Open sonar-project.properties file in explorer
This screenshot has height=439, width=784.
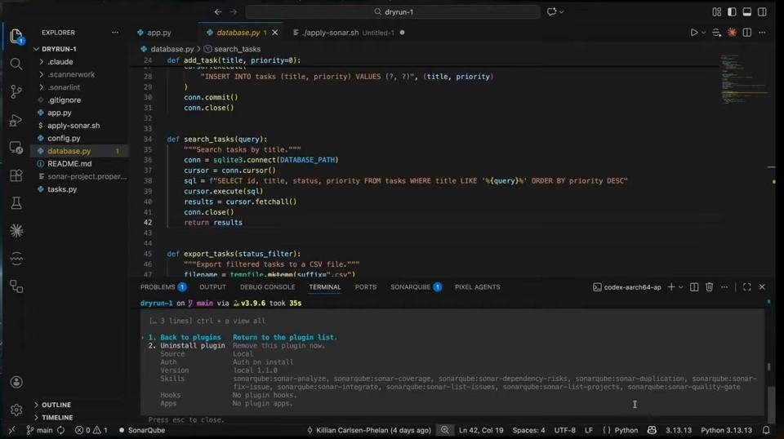pos(87,176)
